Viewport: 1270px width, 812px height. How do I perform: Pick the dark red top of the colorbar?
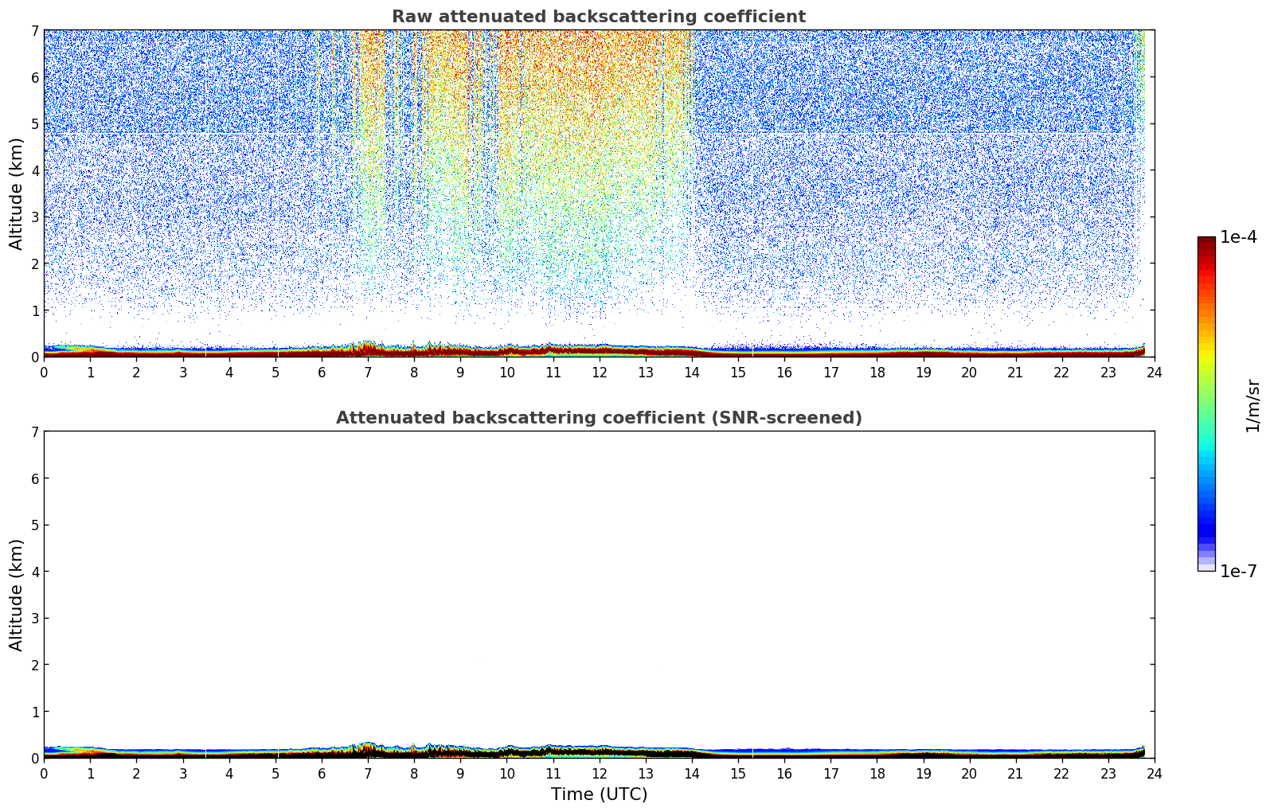click(x=1206, y=244)
